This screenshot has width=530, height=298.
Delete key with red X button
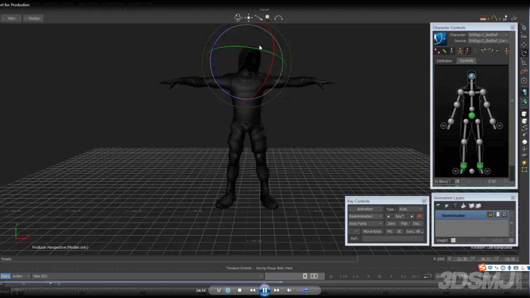pos(419,216)
